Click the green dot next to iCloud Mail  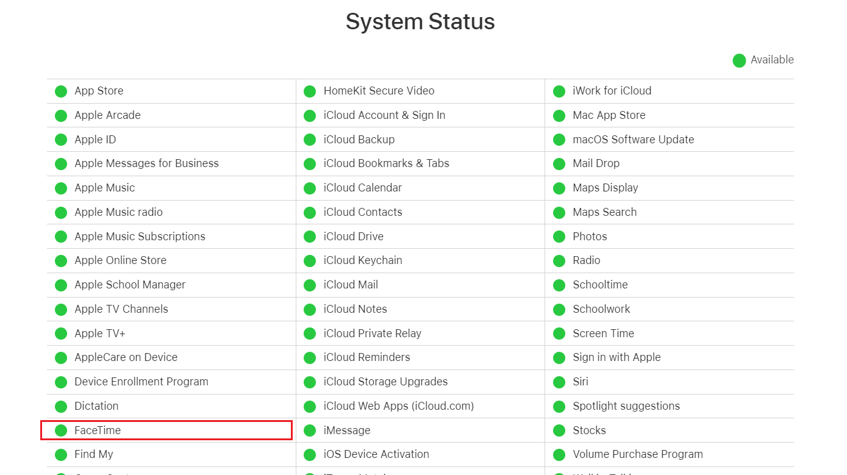[310, 285]
